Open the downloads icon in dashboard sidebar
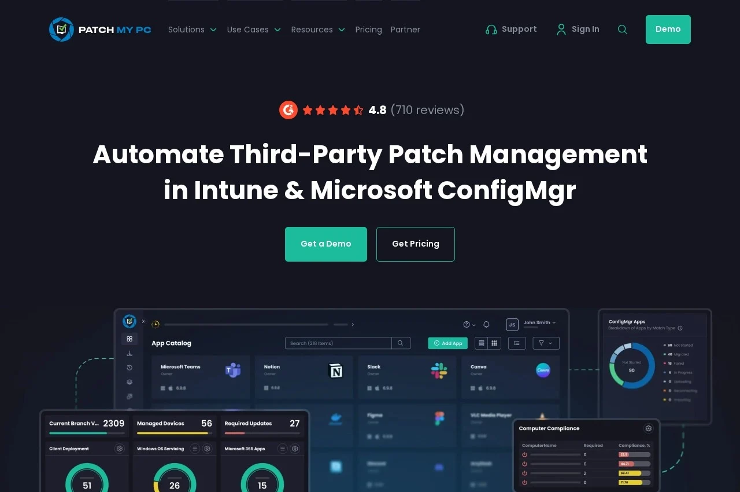740x492 pixels. [x=129, y=353]
